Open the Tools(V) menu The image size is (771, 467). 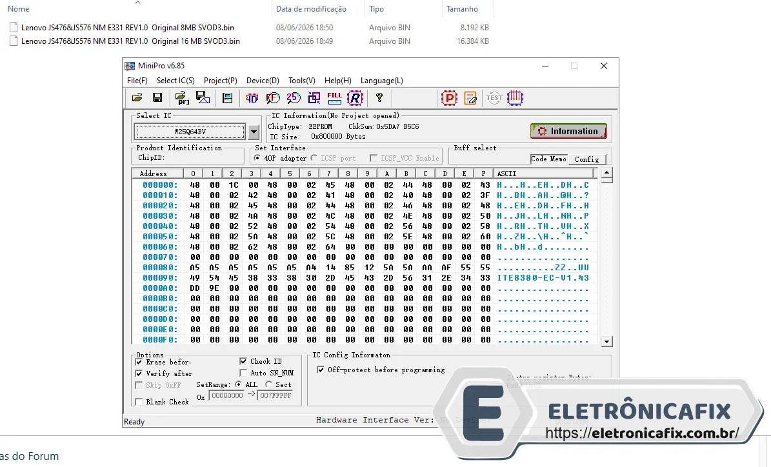tap(302, 81)
